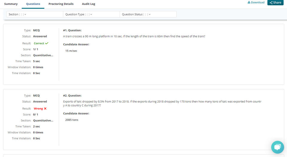Click question 1 status 'Answered'
Image resolution: width=287 pixels, height=157 pixels.
(x=40, y=36)
